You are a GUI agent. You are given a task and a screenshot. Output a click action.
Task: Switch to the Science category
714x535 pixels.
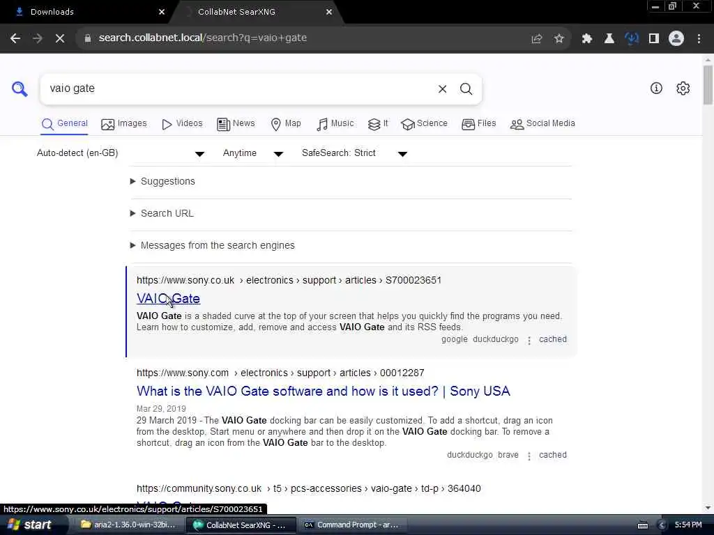point(424,124)
